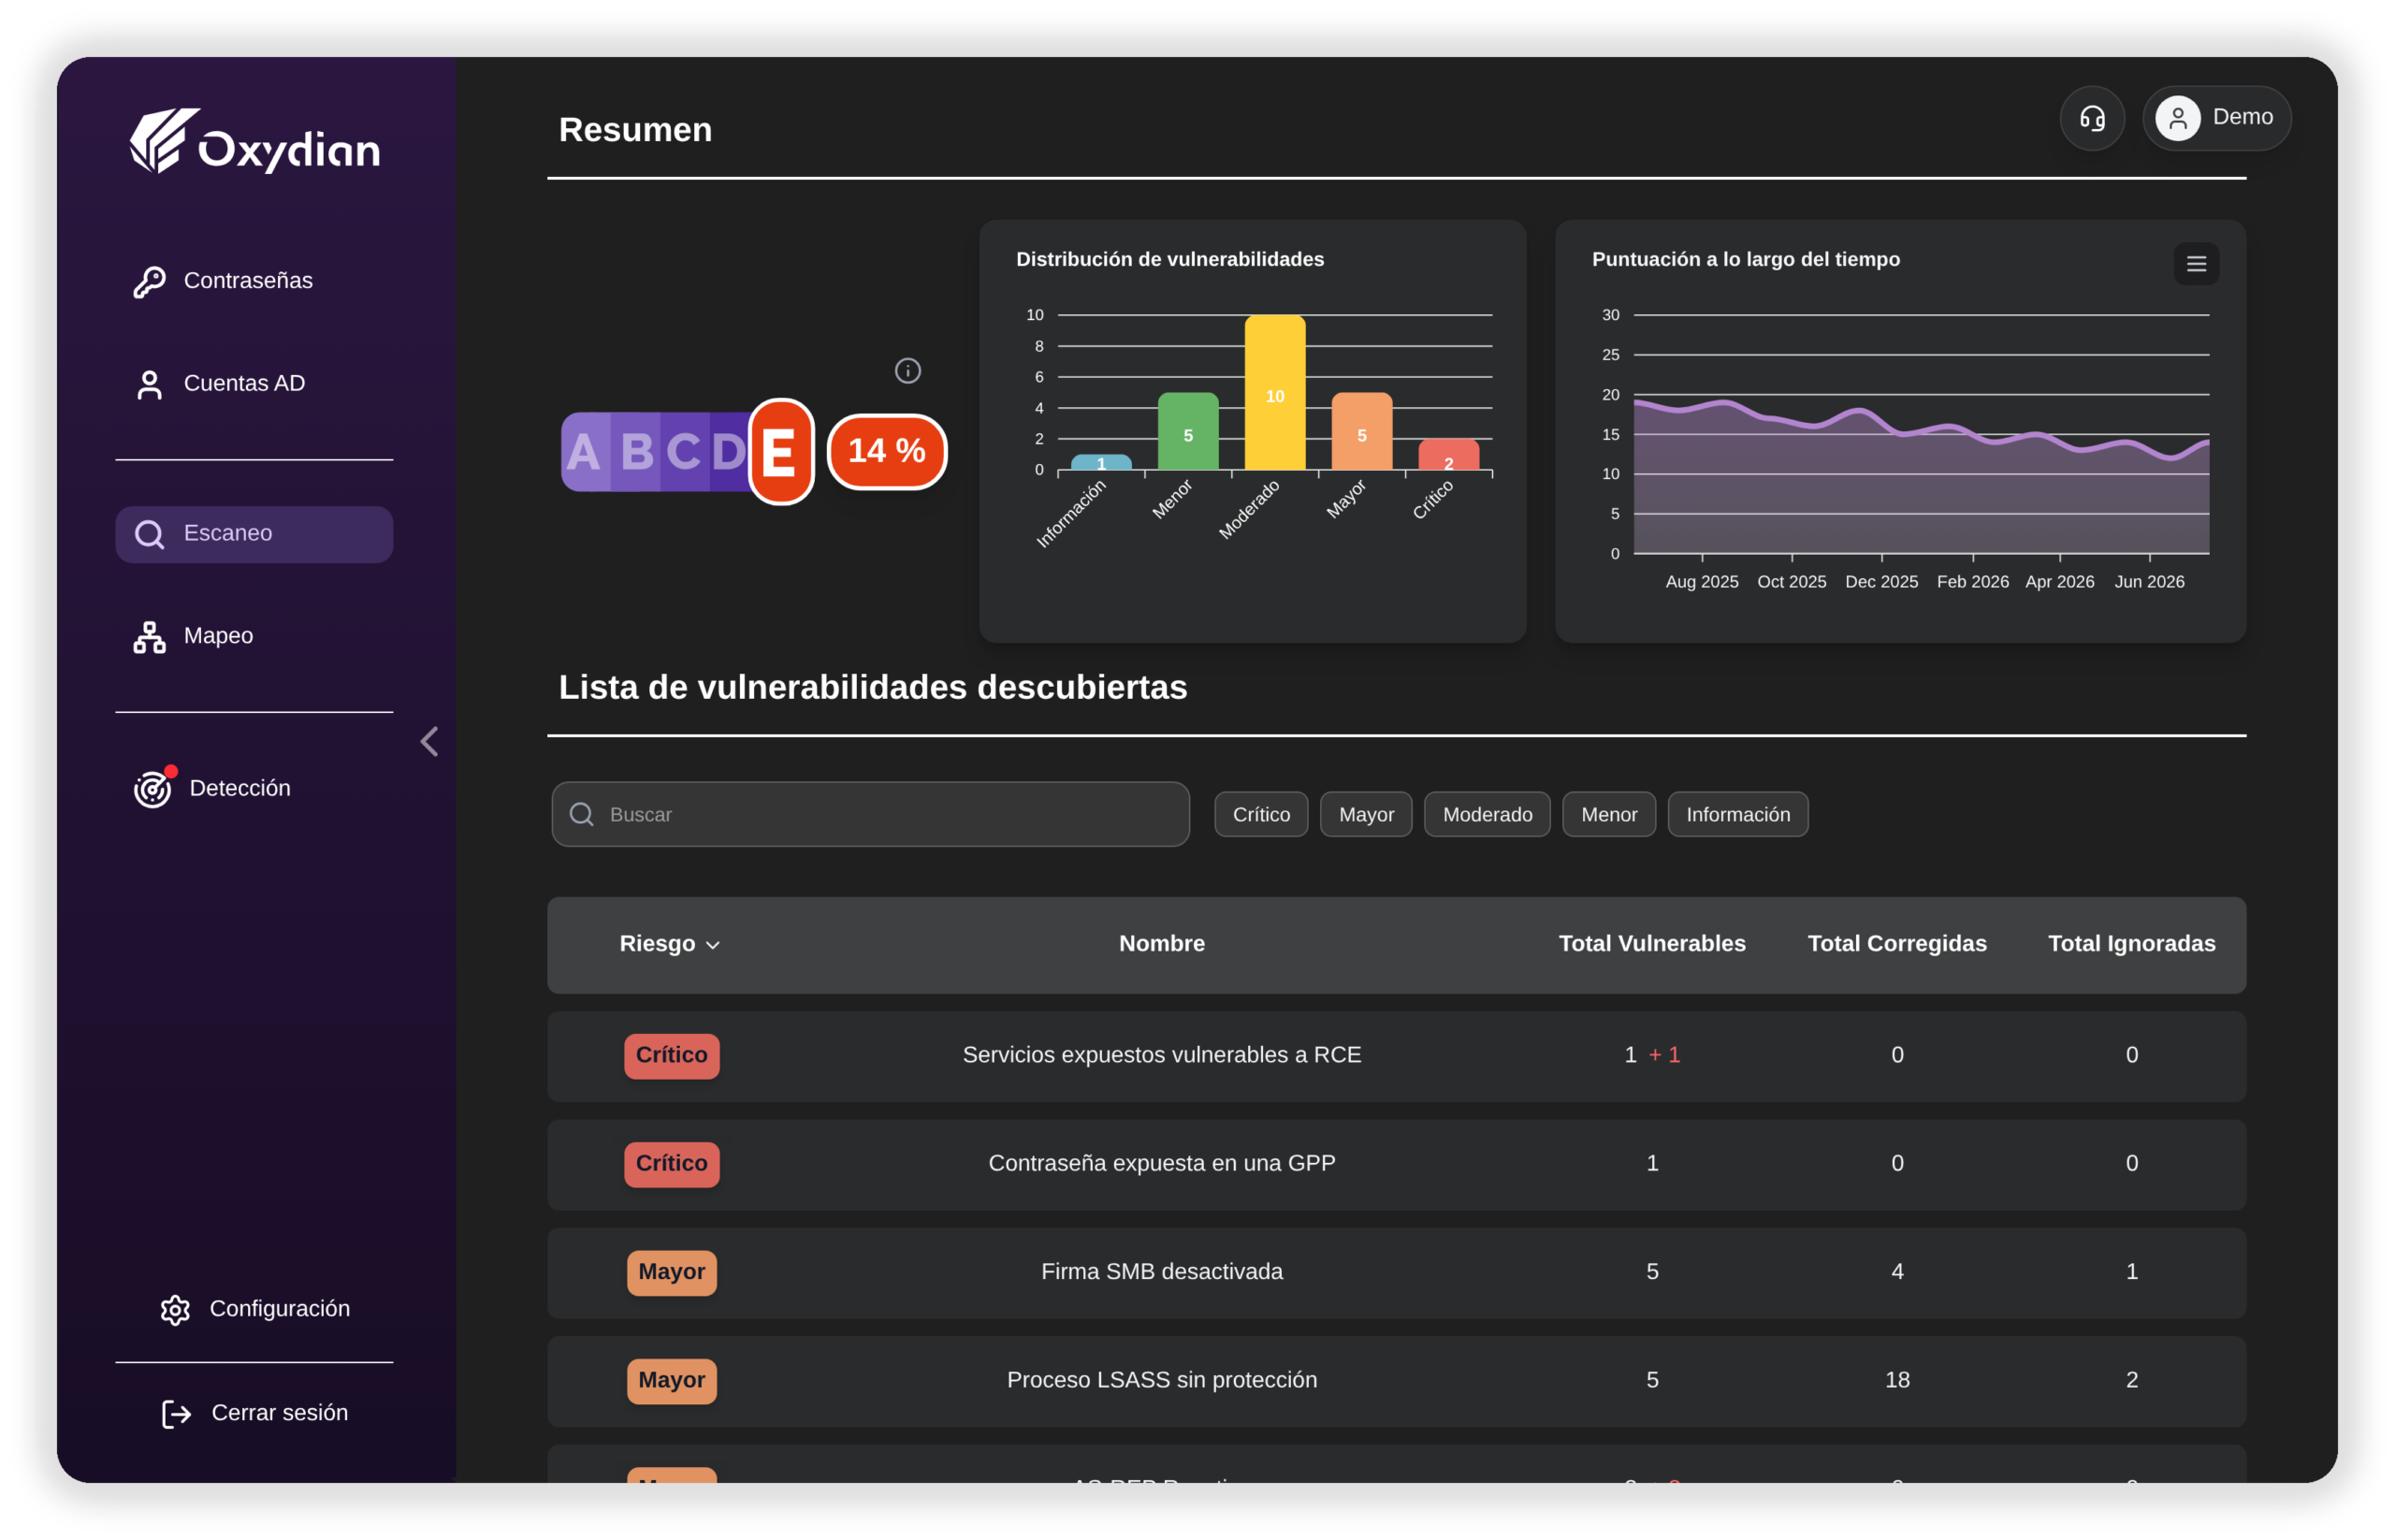Click the orange Mayor bar in chart

pos(1362,432)
